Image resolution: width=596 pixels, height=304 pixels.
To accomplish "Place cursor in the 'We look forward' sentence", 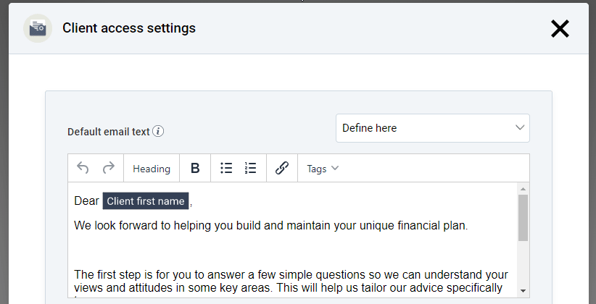I will 270,225.
